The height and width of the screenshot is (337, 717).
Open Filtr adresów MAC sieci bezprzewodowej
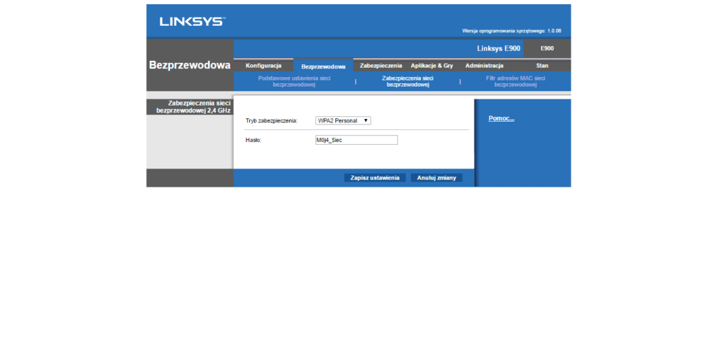(x=515, y=81)
